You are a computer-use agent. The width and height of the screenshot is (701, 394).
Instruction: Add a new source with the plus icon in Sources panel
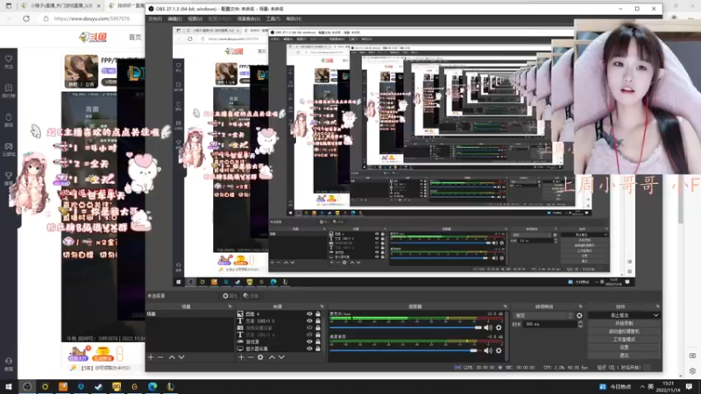pyautogui.click(x=241, y=357)
